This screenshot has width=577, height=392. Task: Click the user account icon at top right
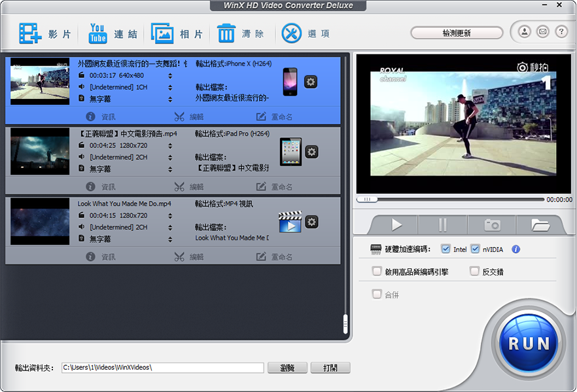[524, 31]
